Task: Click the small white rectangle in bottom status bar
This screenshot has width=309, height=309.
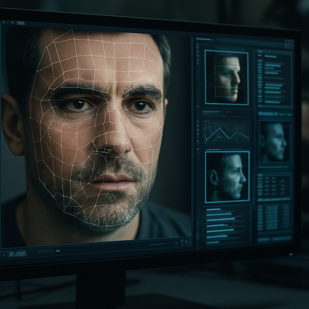Action: click(x=58, y=251)
